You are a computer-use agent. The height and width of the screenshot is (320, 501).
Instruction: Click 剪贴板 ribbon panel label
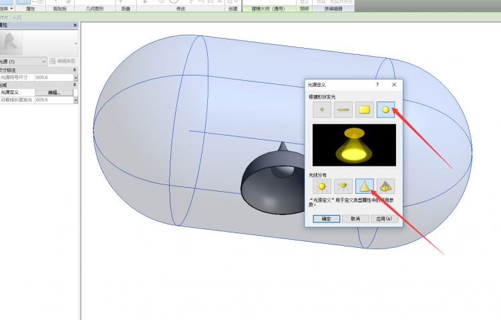60,9
